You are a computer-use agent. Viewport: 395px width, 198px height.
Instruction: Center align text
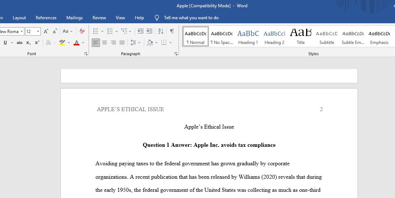(105, 43)
